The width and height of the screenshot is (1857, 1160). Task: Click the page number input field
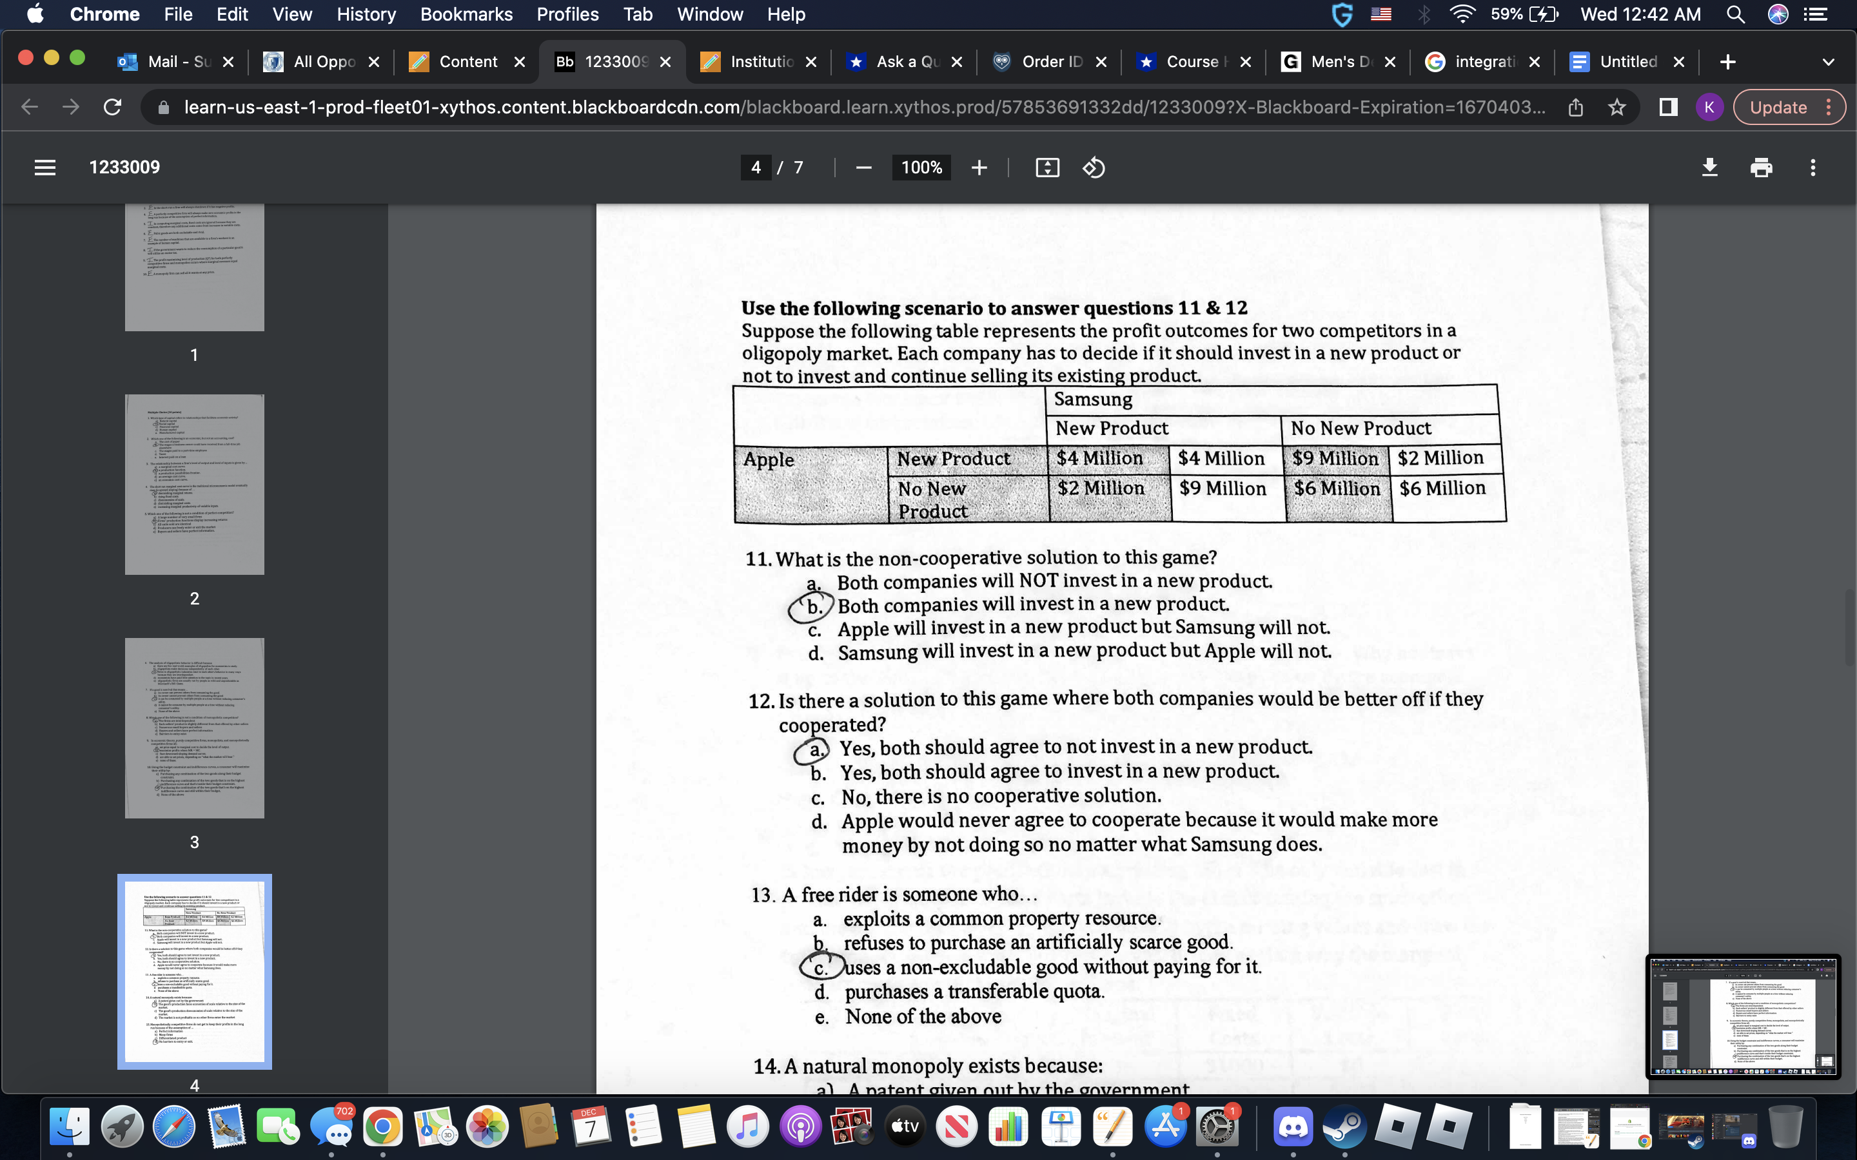756,168
